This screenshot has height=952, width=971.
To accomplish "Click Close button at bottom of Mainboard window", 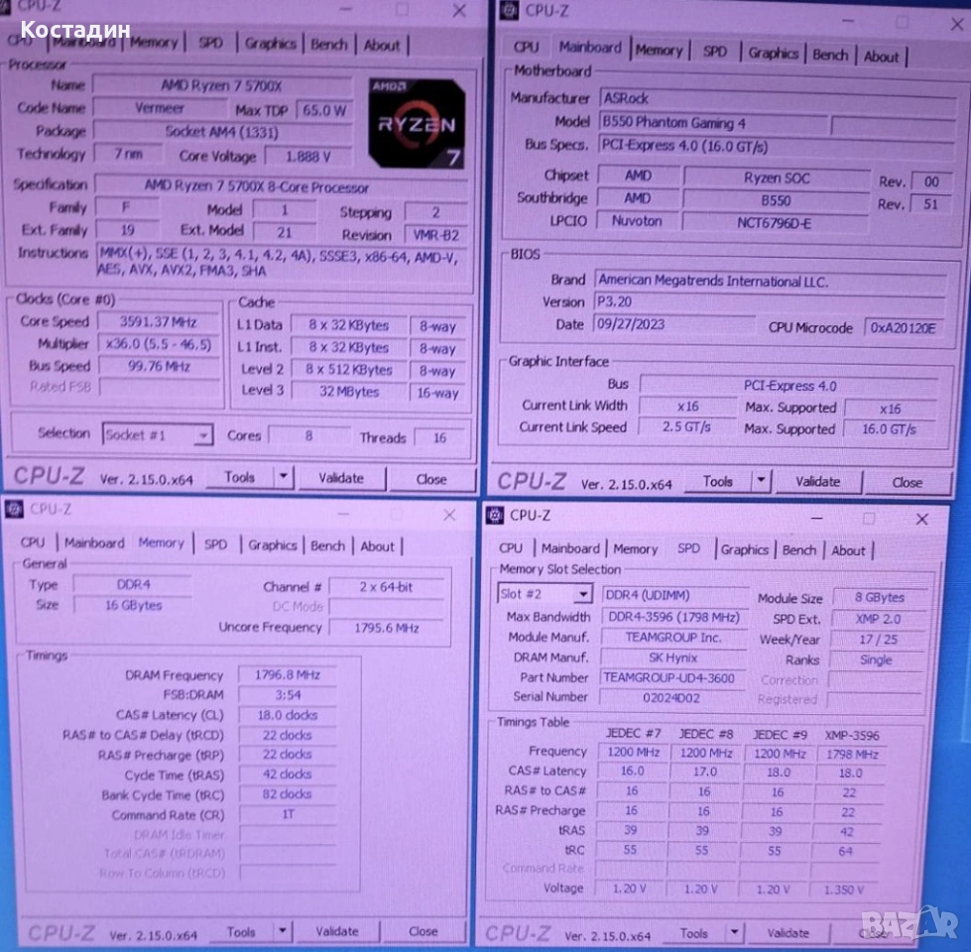I will coord(908,483).
